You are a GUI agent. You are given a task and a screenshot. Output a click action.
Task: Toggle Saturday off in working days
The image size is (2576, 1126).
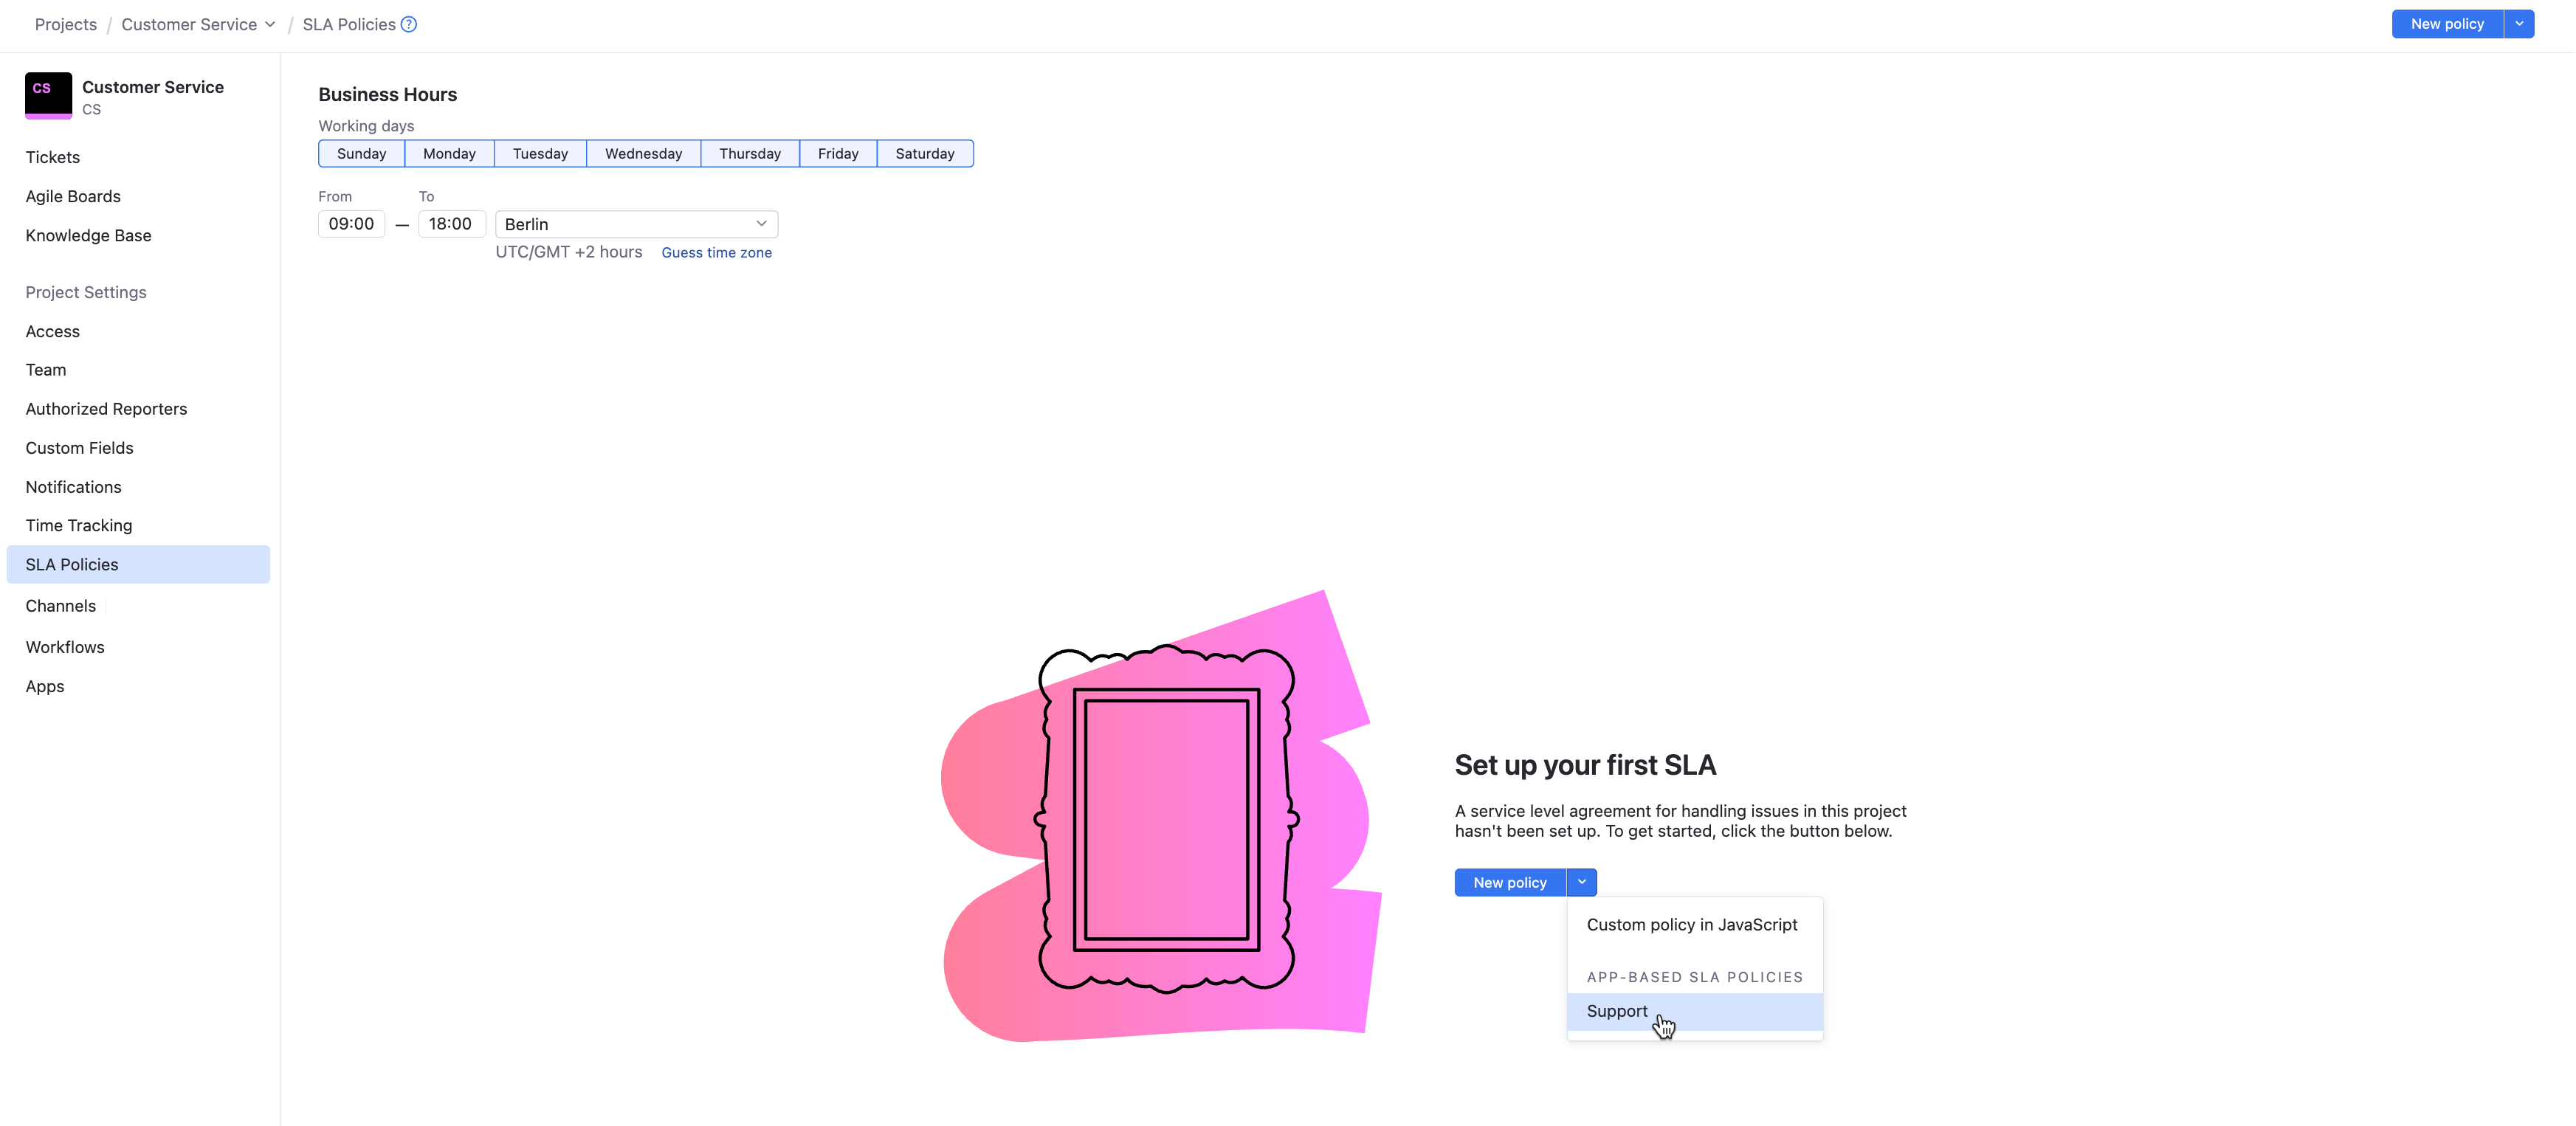[x=924, y=153]
